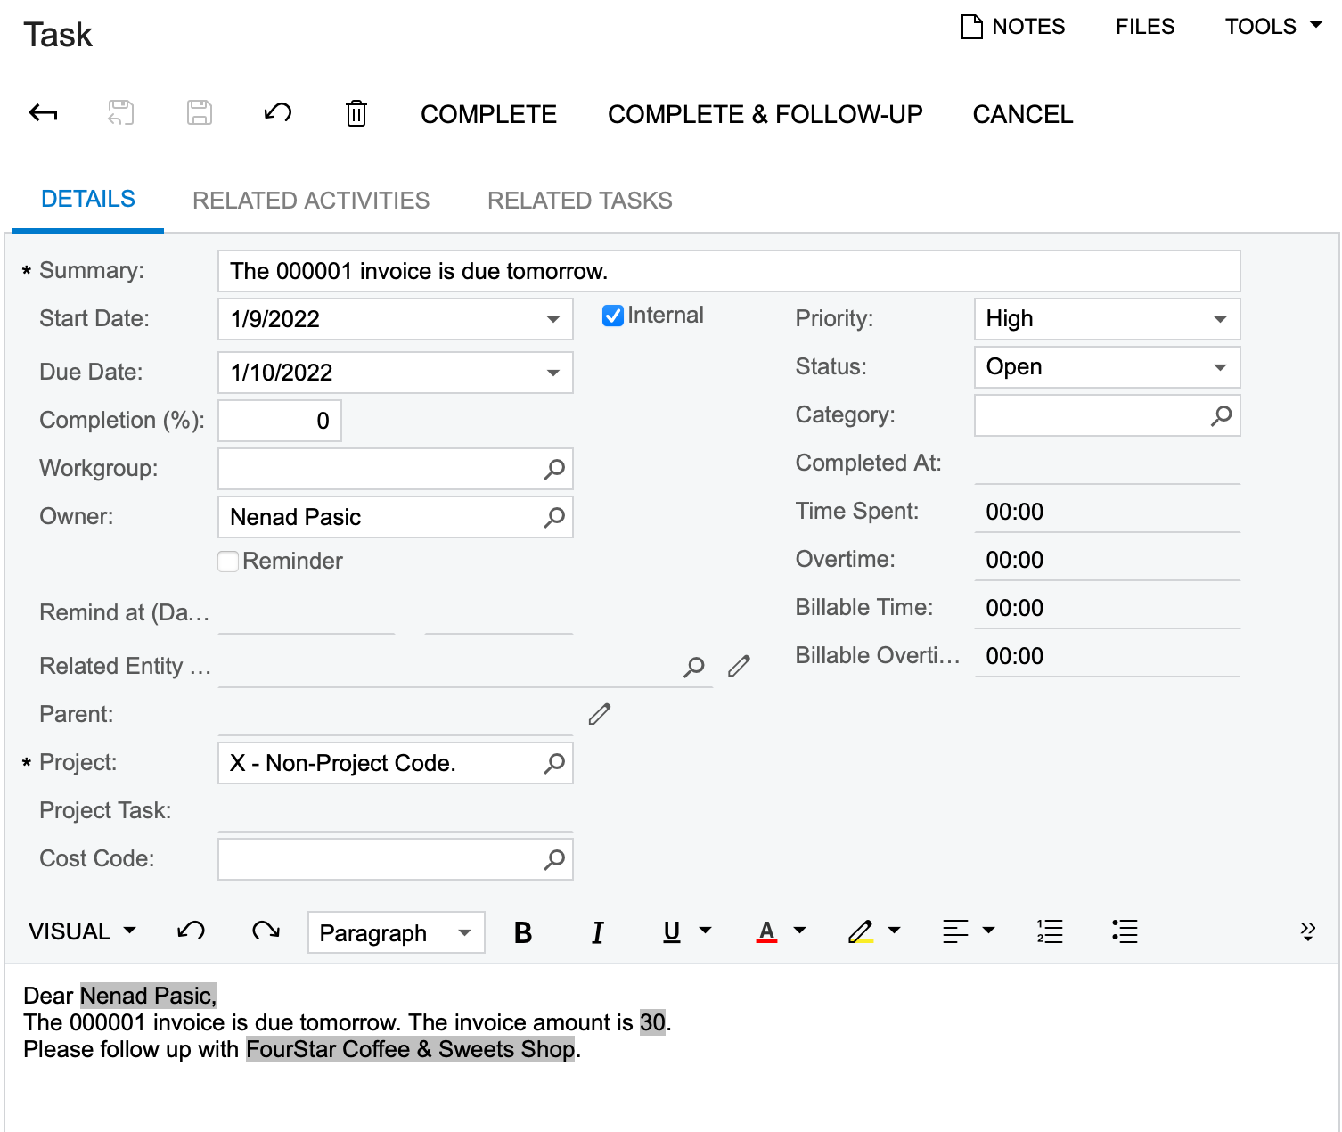Open the Paragraph style dropdown
Viewport: 1342px width, 1132px height.
click(464, 932)
